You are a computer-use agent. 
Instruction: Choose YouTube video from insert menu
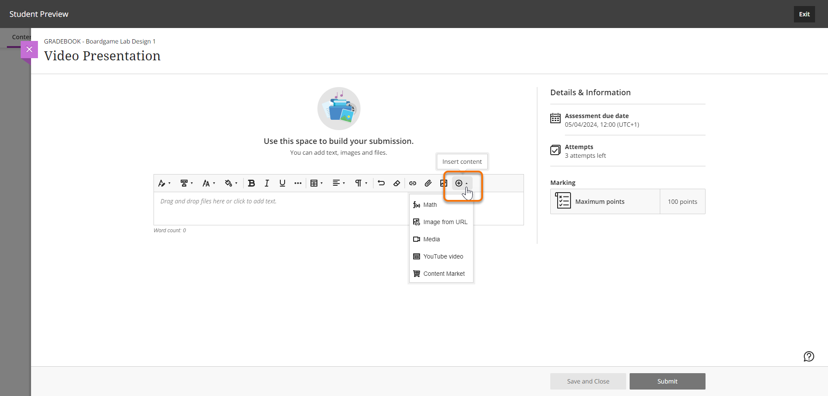point(443,256)
